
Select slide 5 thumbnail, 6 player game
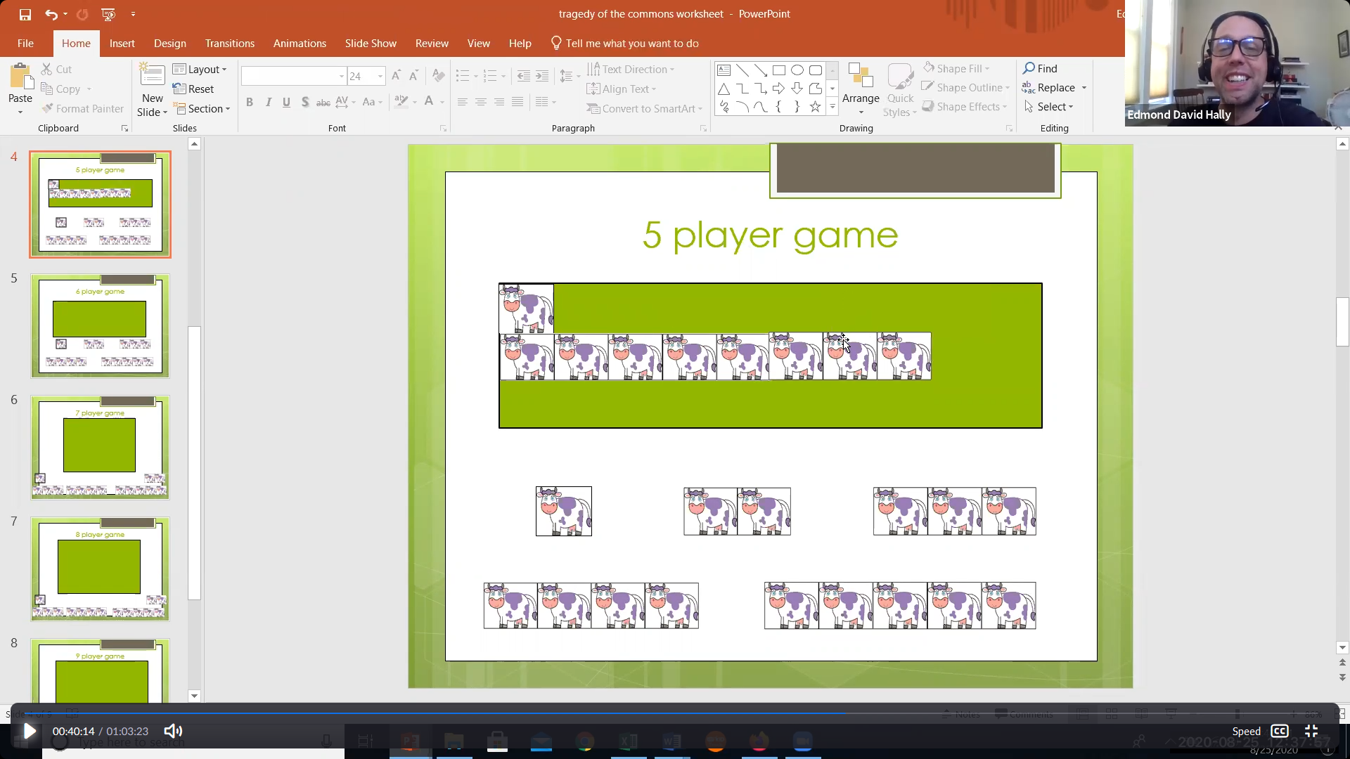point(100,325)
